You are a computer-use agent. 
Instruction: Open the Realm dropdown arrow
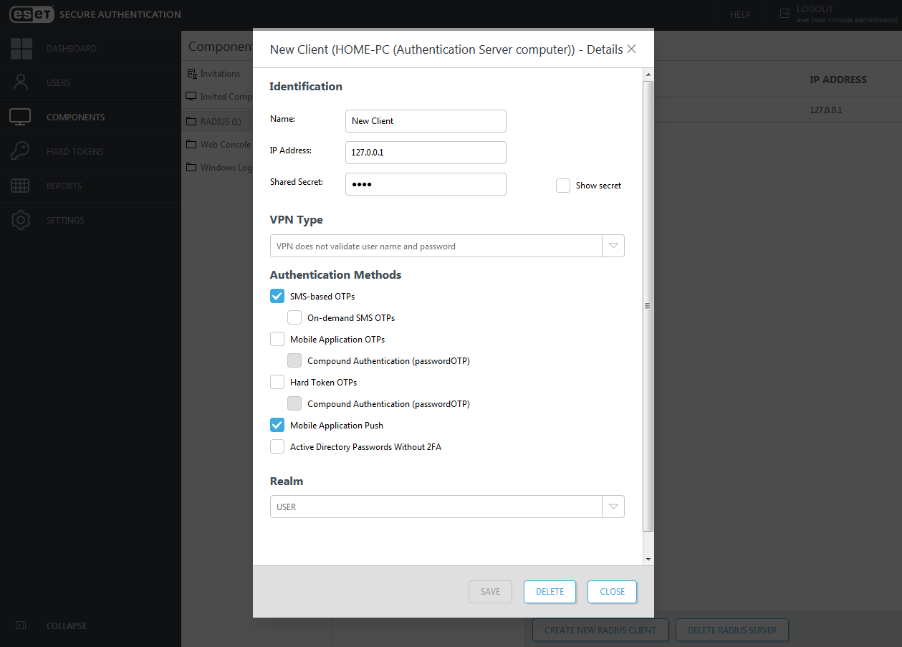613,507
